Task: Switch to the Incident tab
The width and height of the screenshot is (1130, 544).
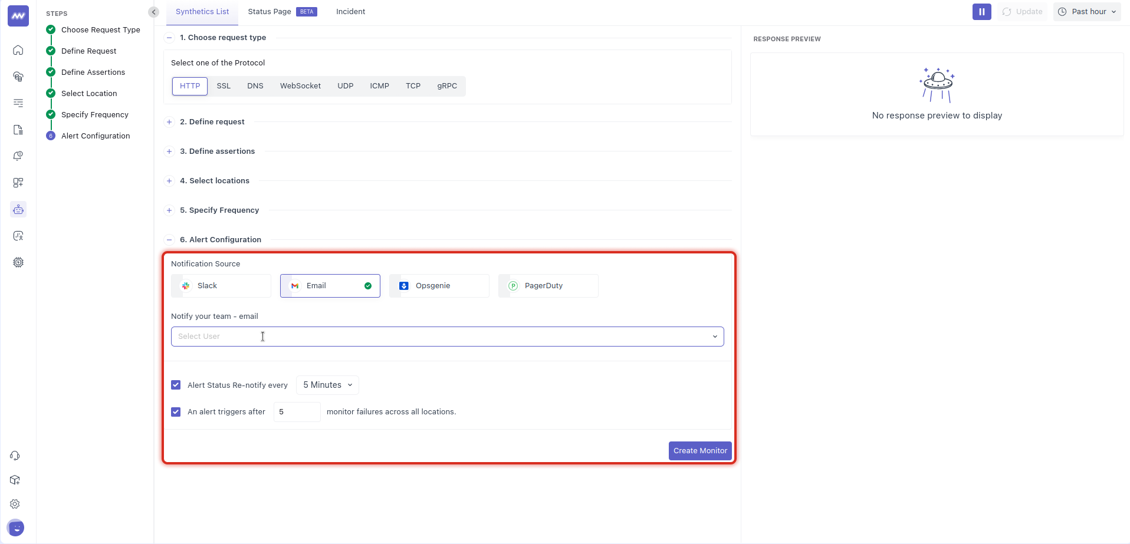Action: pos(350,12)
